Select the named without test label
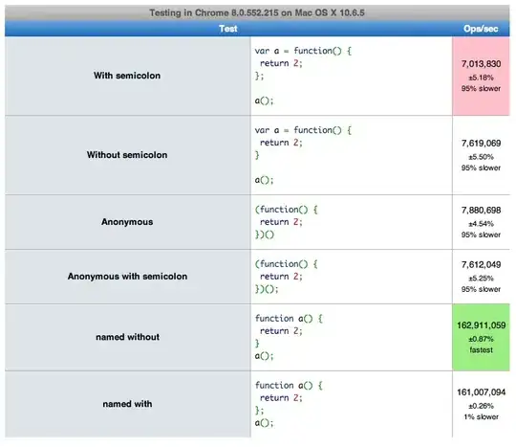This screenshot has height=447, width=516. click(x=128, y=337)
